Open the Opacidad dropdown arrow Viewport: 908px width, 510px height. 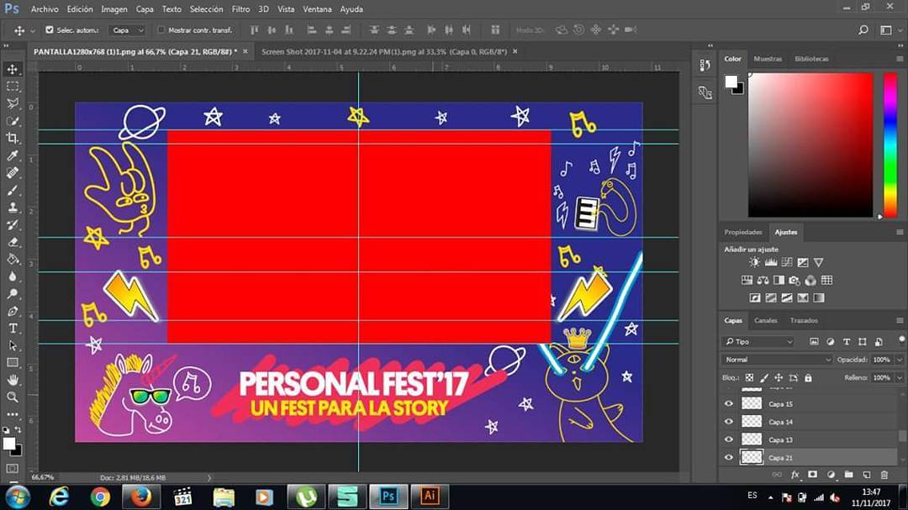point(900,360)
